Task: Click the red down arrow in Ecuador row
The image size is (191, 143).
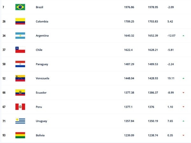Action: tap(183, 93)
